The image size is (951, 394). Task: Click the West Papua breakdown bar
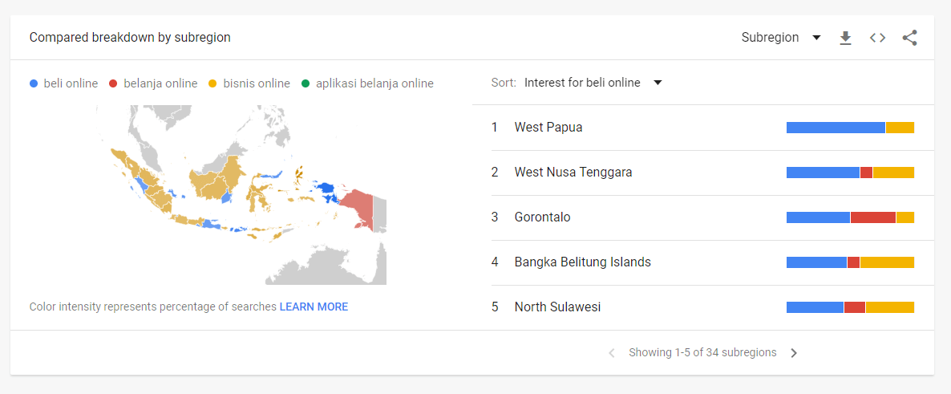click(850, 128)
